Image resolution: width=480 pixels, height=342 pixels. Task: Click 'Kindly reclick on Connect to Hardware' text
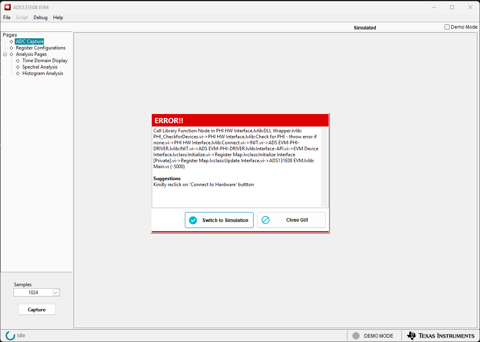click(x=204, y=185)
